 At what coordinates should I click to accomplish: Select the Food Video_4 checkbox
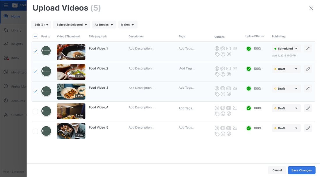(x=35, y=111)
